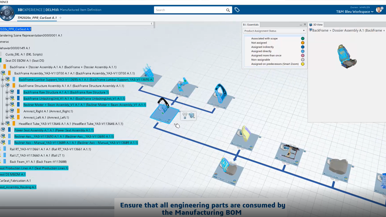Open T&M Bleu Workspace dropdown
Viewport: 386px width, 217px height.
pos(355,12)
